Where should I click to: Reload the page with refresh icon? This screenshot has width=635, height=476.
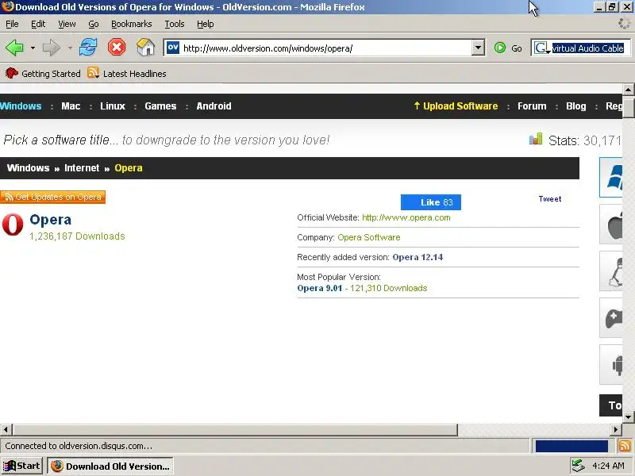tap(88, 48)
